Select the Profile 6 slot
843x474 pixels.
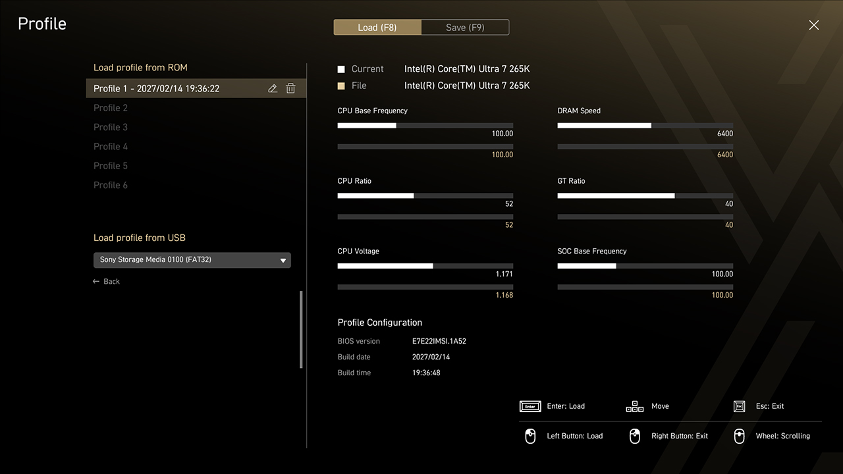pos(111,185)
